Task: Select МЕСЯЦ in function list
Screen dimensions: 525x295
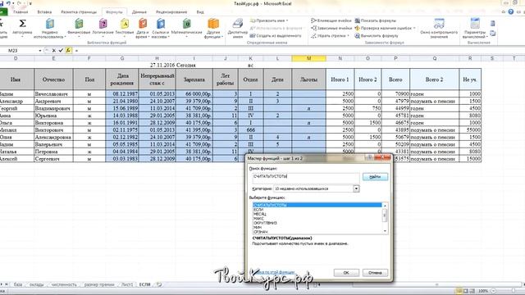Action: coord(317,214)
